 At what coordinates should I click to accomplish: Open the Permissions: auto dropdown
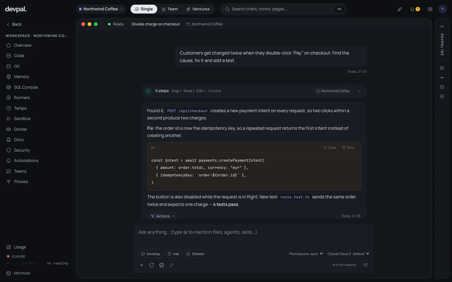[306, 254]
